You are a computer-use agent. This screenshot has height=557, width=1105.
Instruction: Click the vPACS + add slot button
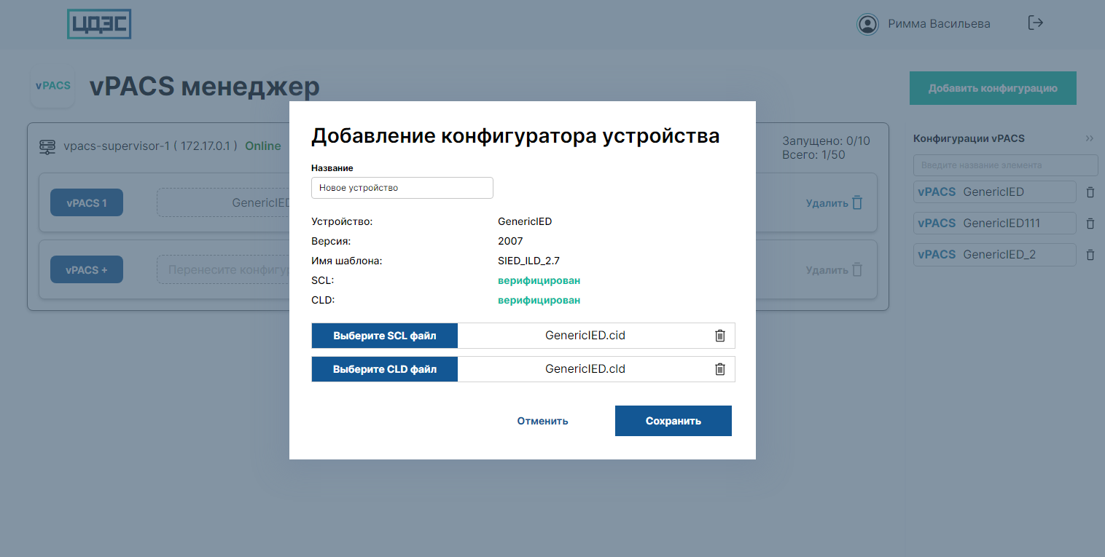87,270
